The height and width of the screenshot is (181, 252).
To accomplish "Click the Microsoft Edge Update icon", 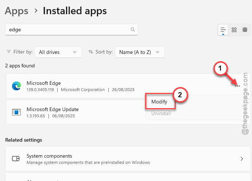I will (x=16, y=112).
